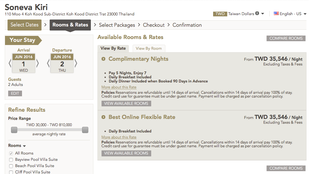Toggle the All Rooms checkbox
Viewport: 309px width, 174px height.
(x=11, y=153)
